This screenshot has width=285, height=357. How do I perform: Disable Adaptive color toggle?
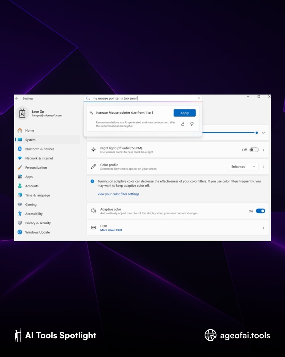click(260, 211)
